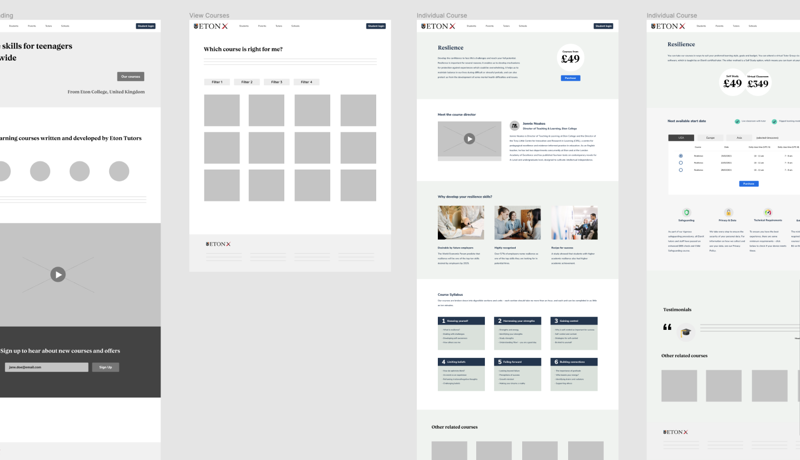This screenshot has height=460, width=800.
Task: Click the Technical Requirements gauge icon
Action: coord(768,213)
